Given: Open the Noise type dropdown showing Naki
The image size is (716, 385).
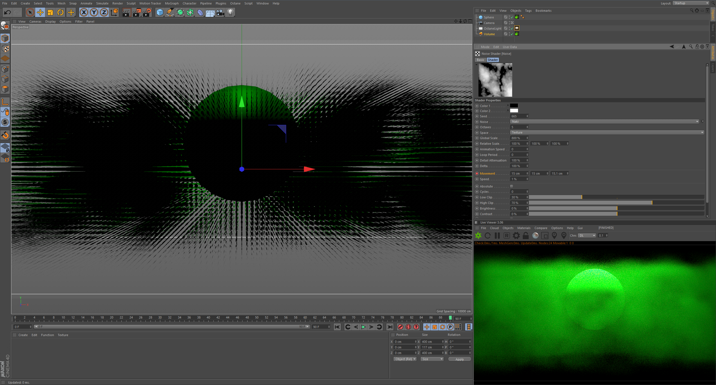Looking at the screenshot, I should click(x=604, y=122).
